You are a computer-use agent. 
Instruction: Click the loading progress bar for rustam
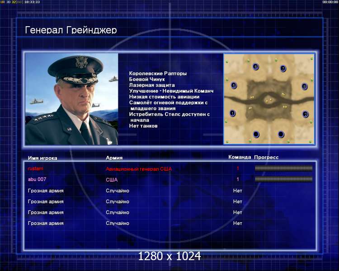[284, 168]
